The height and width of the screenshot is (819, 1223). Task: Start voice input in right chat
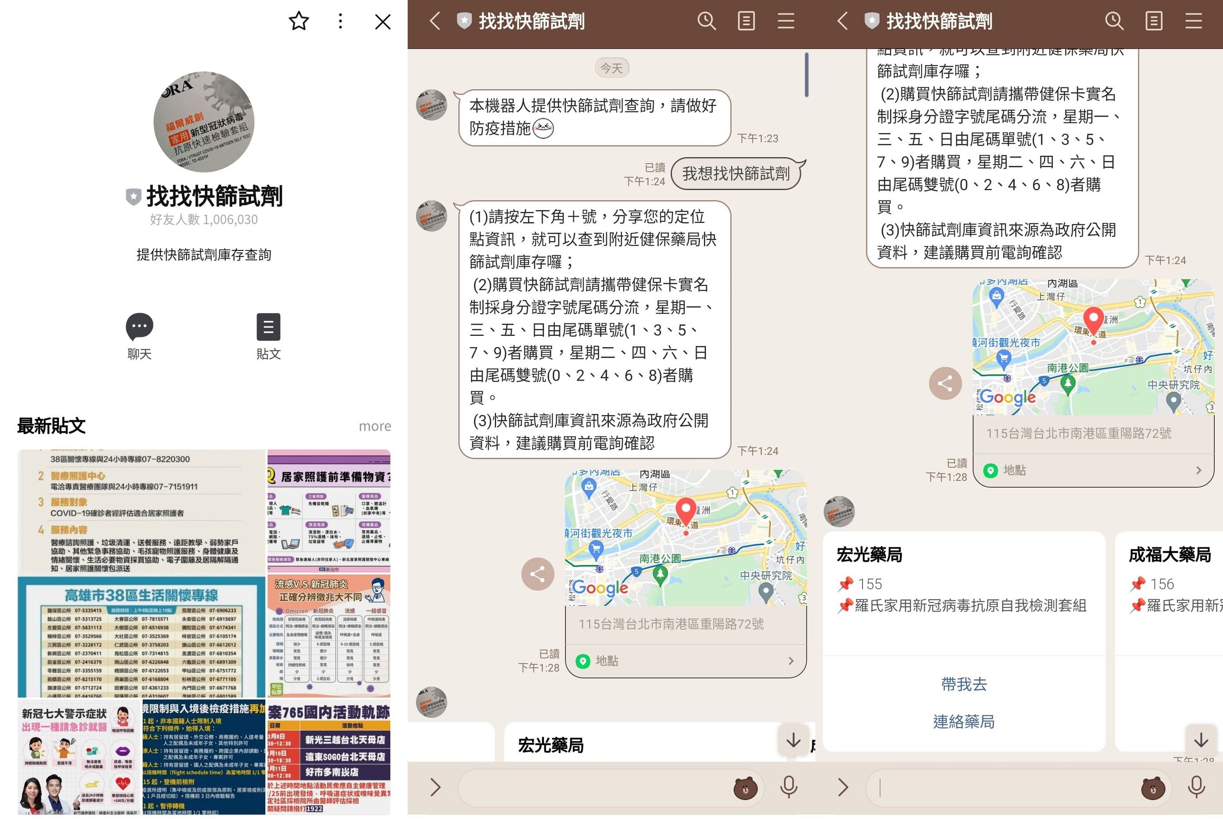coord(1196,787)
